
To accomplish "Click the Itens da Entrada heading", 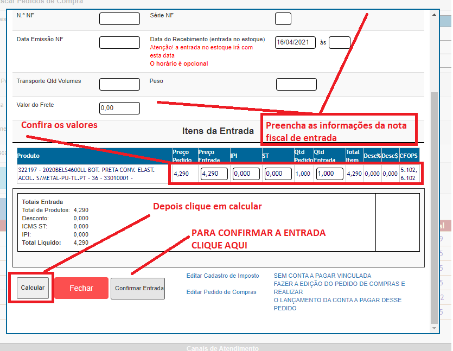I will 218,131.
